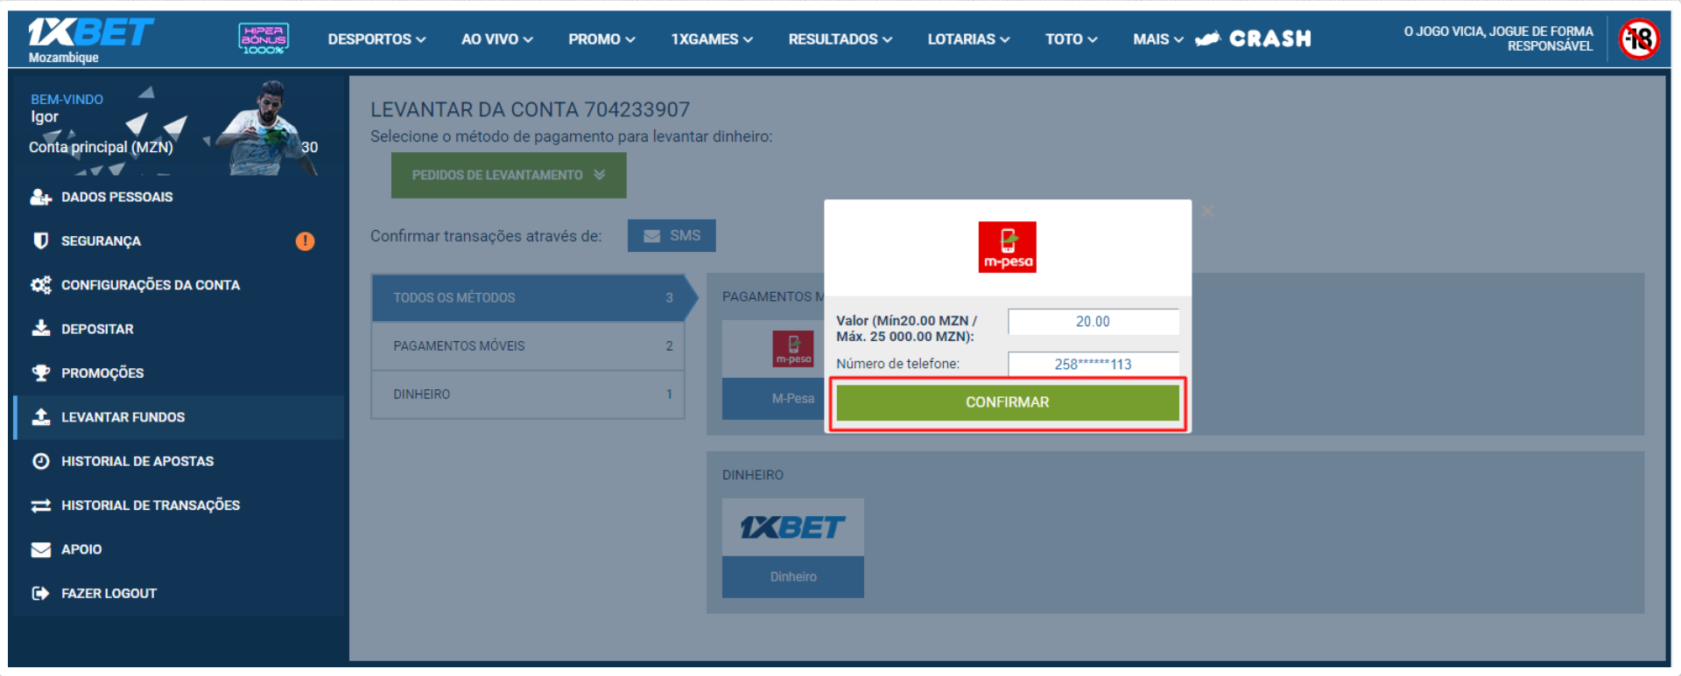1681x676 pixels.
Task: Open Segurança in sidebar
Action: click(179, 240)
